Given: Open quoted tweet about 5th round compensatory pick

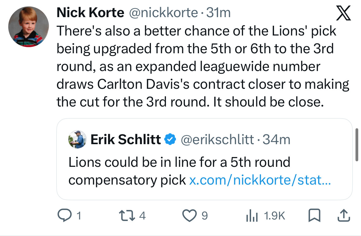Looking at the screenshot, I should coord(179,162).
